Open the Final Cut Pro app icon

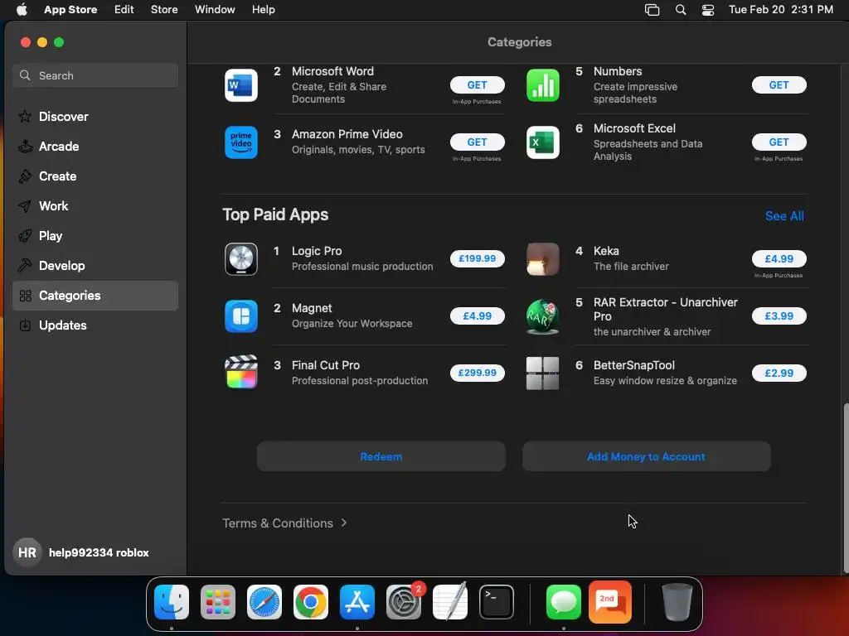[241, 373]
